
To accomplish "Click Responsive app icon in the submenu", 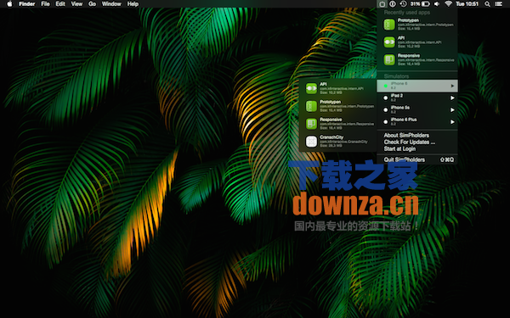I will (x=311, y=124).
